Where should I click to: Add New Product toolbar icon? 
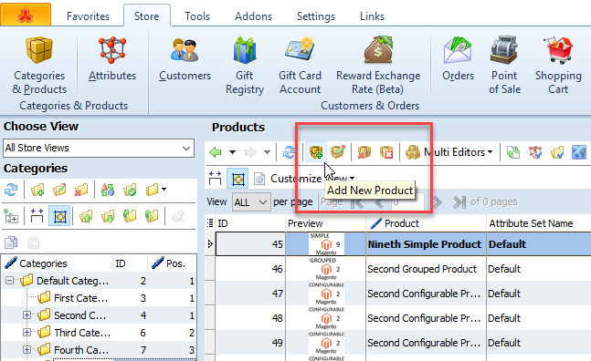(x=316, y=152)
